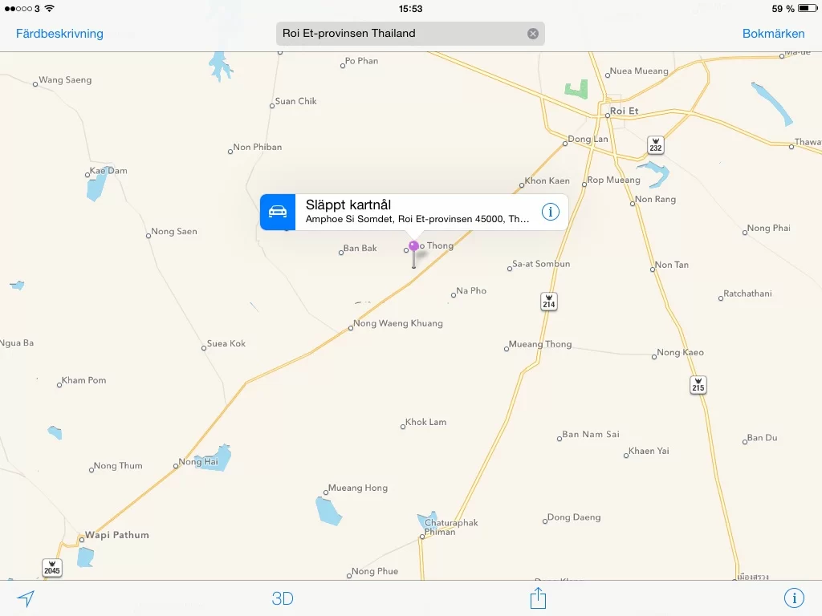Tap the blue car directions icon in callout
Viewport: 822px width, 616px height.
click(x=278, y=212)
